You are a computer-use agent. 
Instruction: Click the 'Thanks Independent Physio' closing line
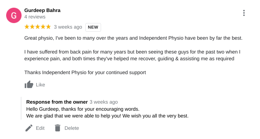tap(85, 73)
